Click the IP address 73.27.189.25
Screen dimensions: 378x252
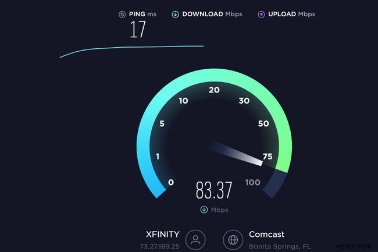pyautogui.click(x=160, y=246)
